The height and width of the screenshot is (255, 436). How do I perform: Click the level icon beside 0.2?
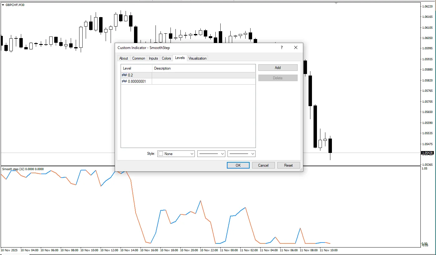(x=124, y=75)
